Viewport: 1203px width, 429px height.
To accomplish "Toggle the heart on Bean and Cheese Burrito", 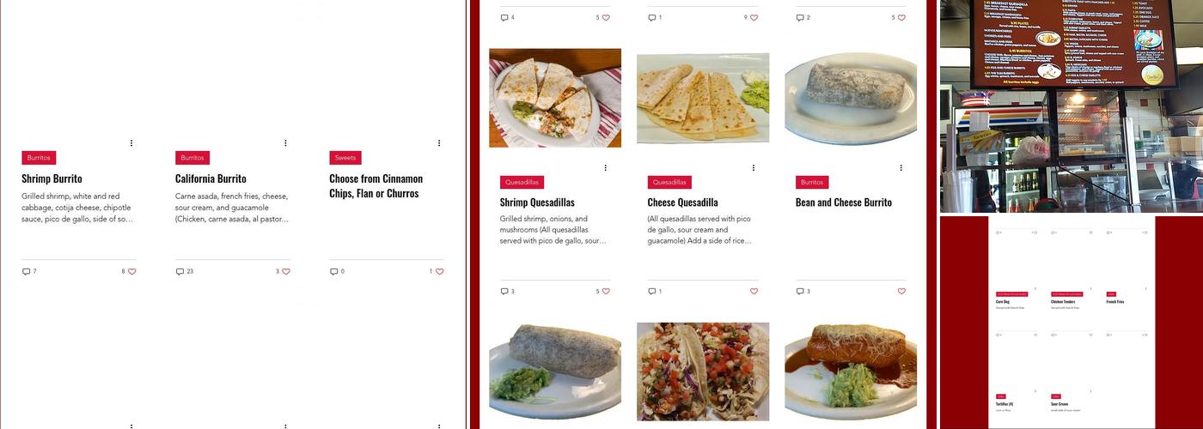I will coord(901,291).
